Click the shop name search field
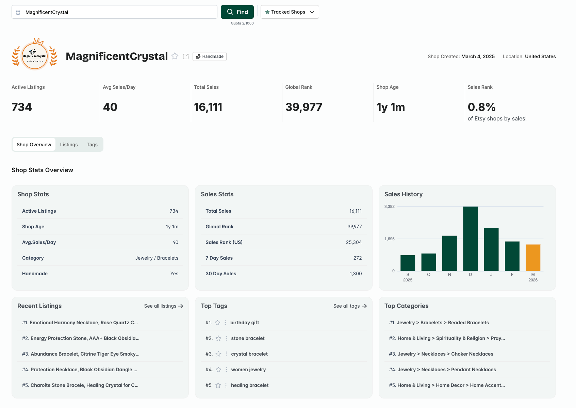 coord(114,12)
